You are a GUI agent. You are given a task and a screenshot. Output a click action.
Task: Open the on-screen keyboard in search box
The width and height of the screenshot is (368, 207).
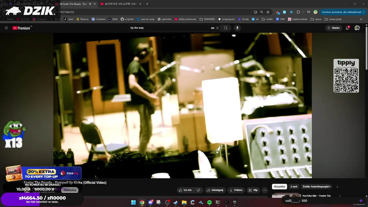pos(212,28)
